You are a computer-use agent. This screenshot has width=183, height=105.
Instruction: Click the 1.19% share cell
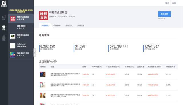tap(168, 96)
